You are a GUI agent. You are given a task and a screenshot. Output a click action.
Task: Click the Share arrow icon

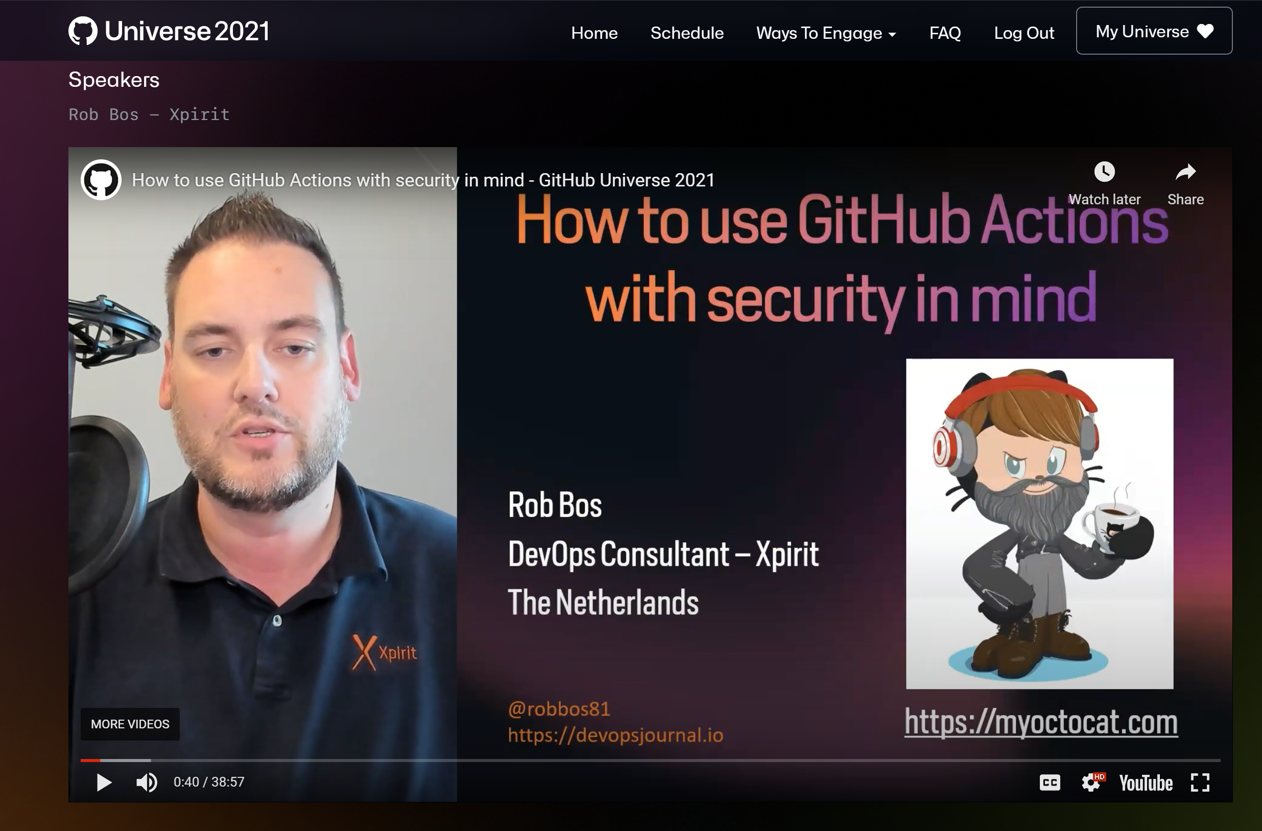(x=1184, y=174)
